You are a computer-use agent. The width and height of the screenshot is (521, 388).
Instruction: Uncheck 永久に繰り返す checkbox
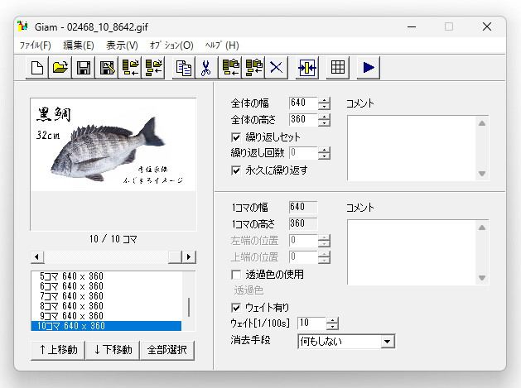(237, 170)
